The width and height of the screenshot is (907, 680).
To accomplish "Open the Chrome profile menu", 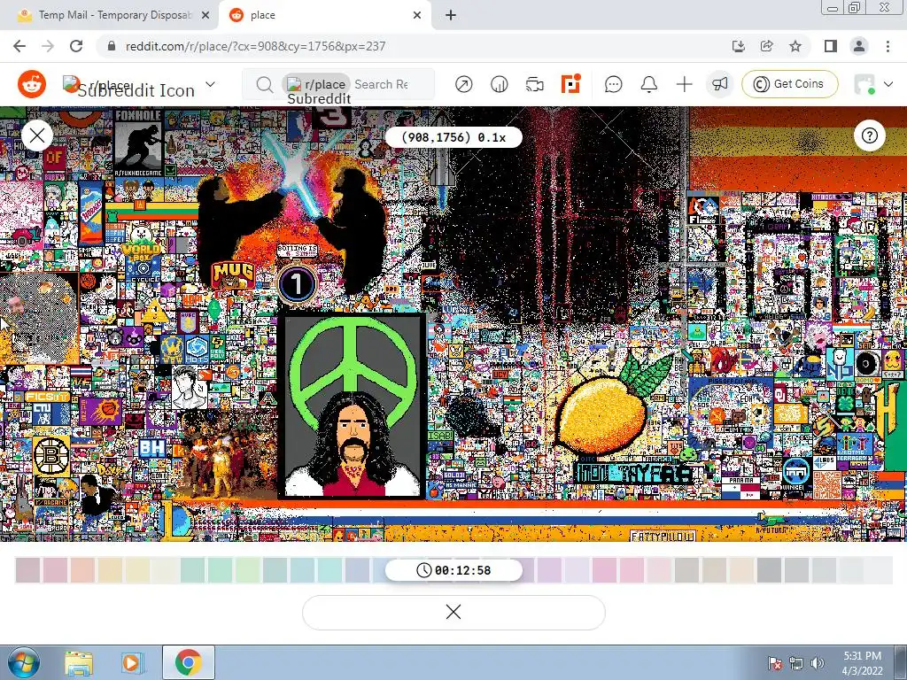I will tap(859, 46).
